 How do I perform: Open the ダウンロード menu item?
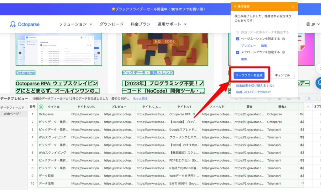point(112,24)
